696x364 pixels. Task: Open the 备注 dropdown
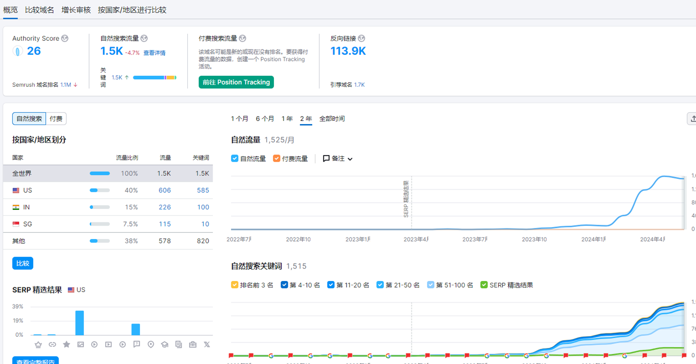(x=338, y=159)
